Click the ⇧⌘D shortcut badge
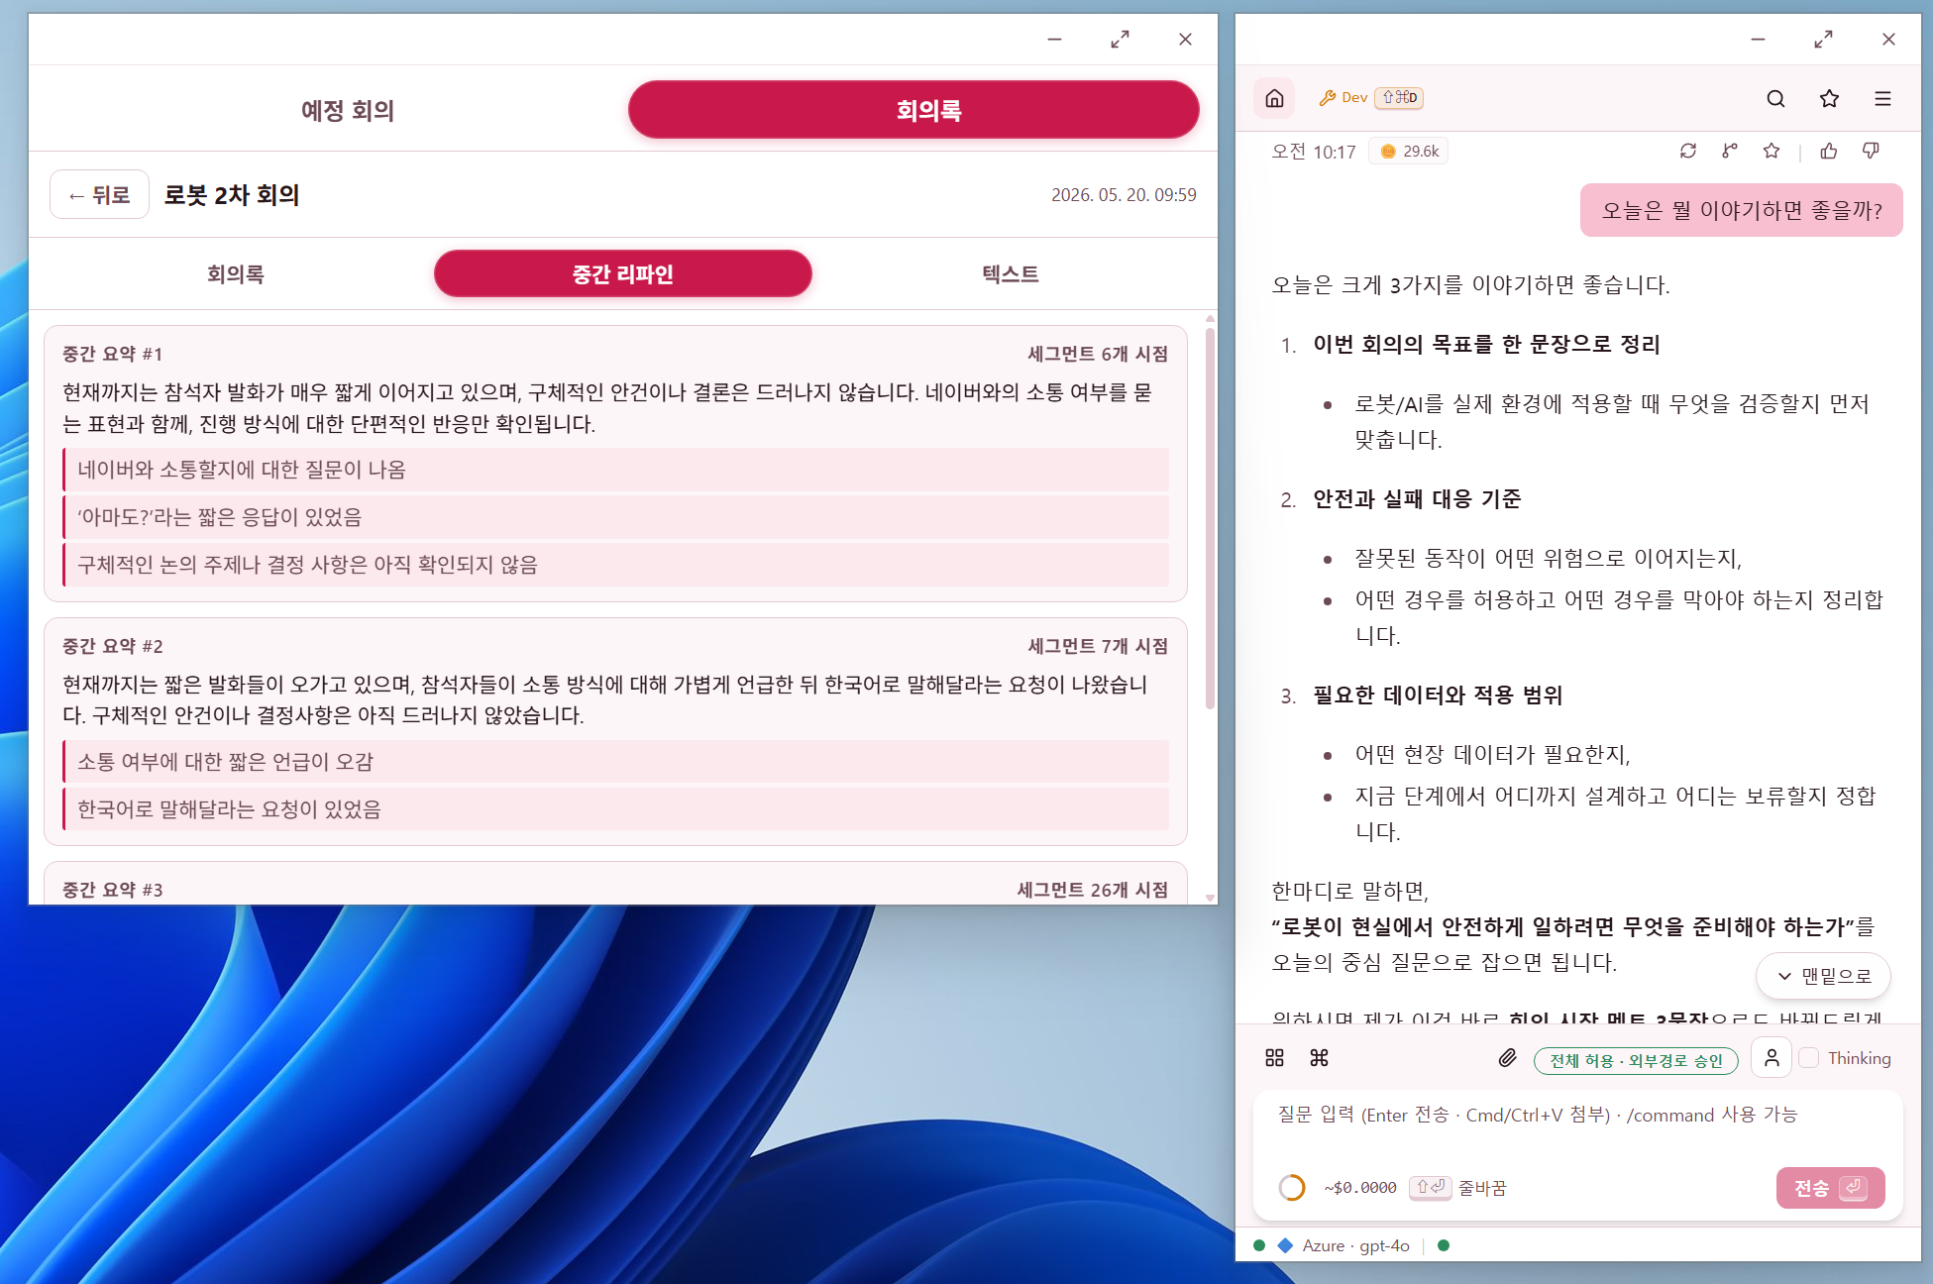 click(1399, 97)
